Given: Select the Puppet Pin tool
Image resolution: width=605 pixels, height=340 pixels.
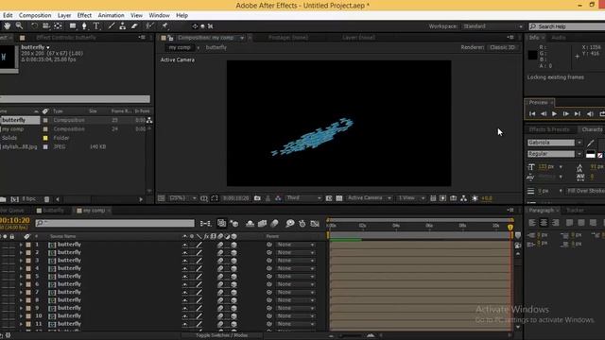Looking at the screenshot, I should click(164, 25).
